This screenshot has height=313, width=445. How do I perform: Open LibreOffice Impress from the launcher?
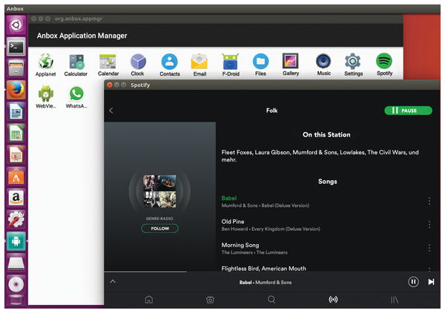(16, 155)
